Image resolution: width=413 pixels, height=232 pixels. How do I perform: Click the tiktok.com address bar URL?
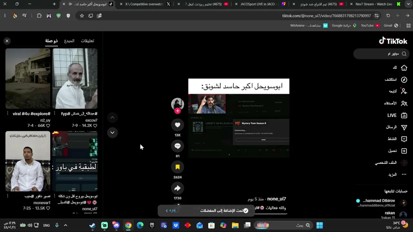tap(327, 15)
